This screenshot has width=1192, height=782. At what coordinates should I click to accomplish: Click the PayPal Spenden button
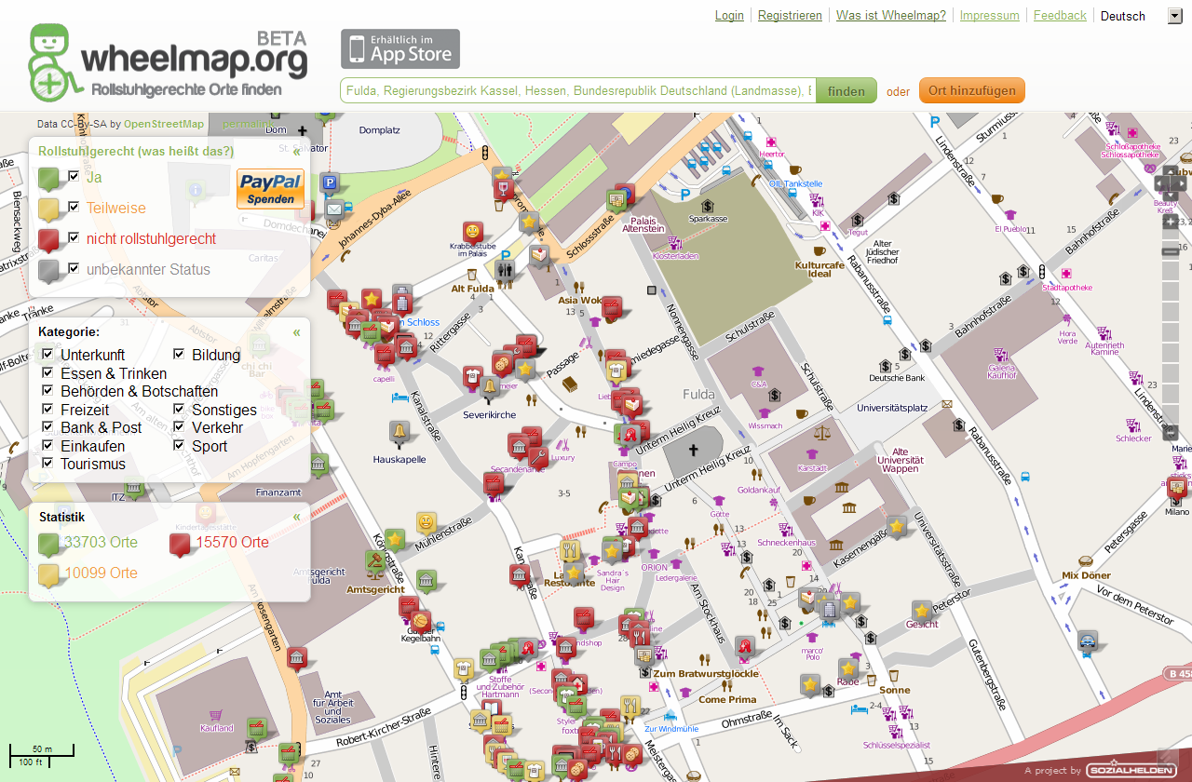pyautogui.click(x=271, y=189)
